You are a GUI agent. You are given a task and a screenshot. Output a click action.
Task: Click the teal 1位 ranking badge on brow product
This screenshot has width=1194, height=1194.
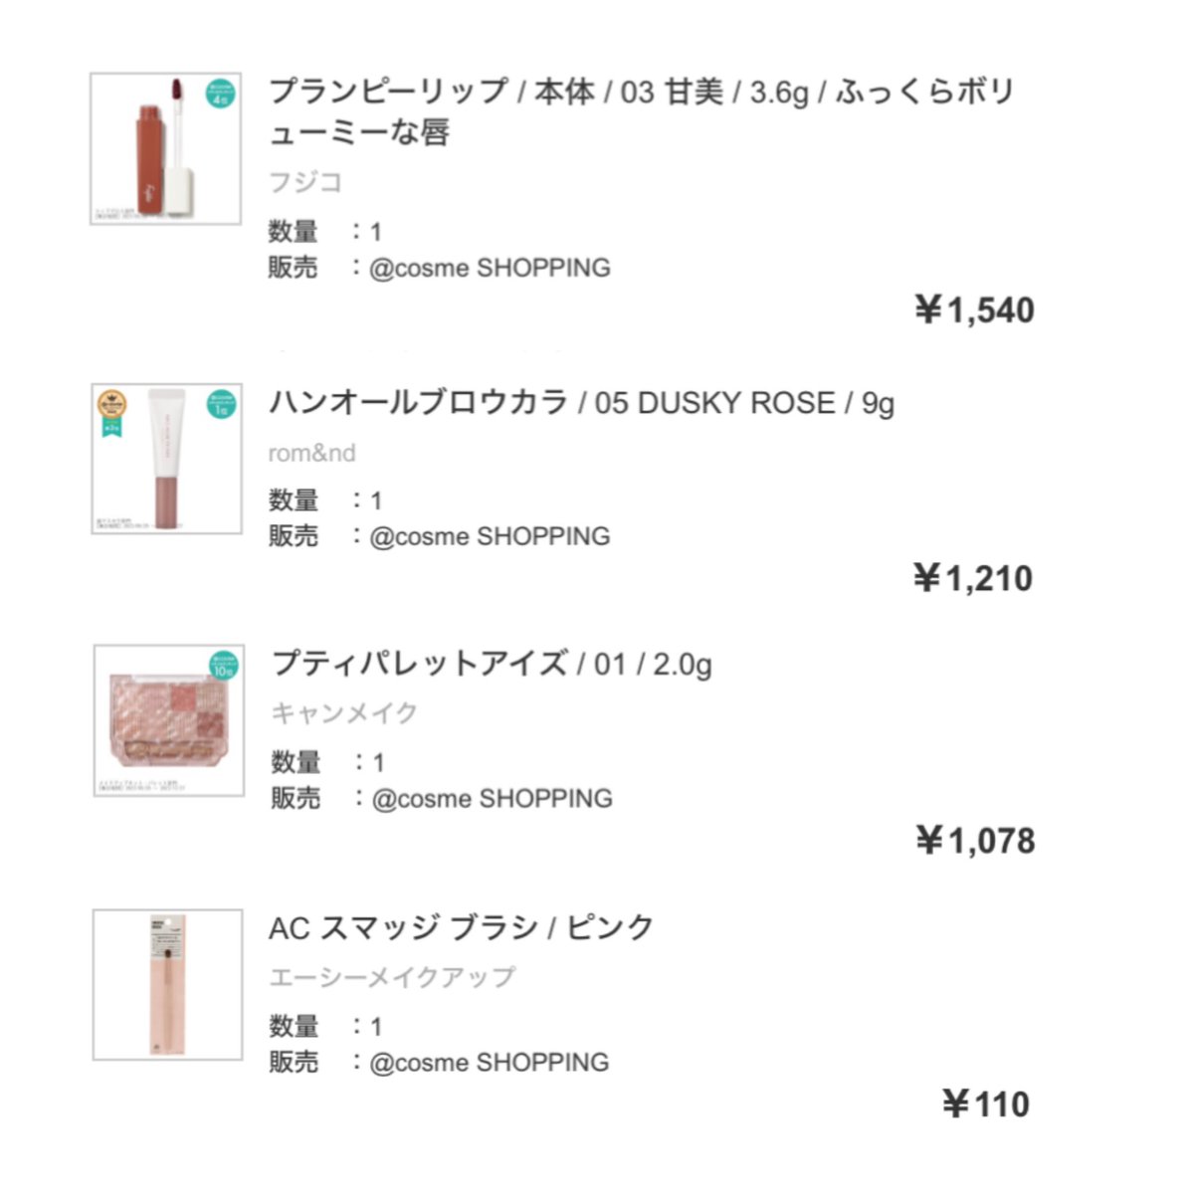(221, 404)
